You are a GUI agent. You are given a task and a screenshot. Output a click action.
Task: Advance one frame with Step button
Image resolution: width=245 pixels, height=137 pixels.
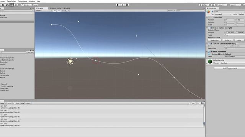click(127, 5)
